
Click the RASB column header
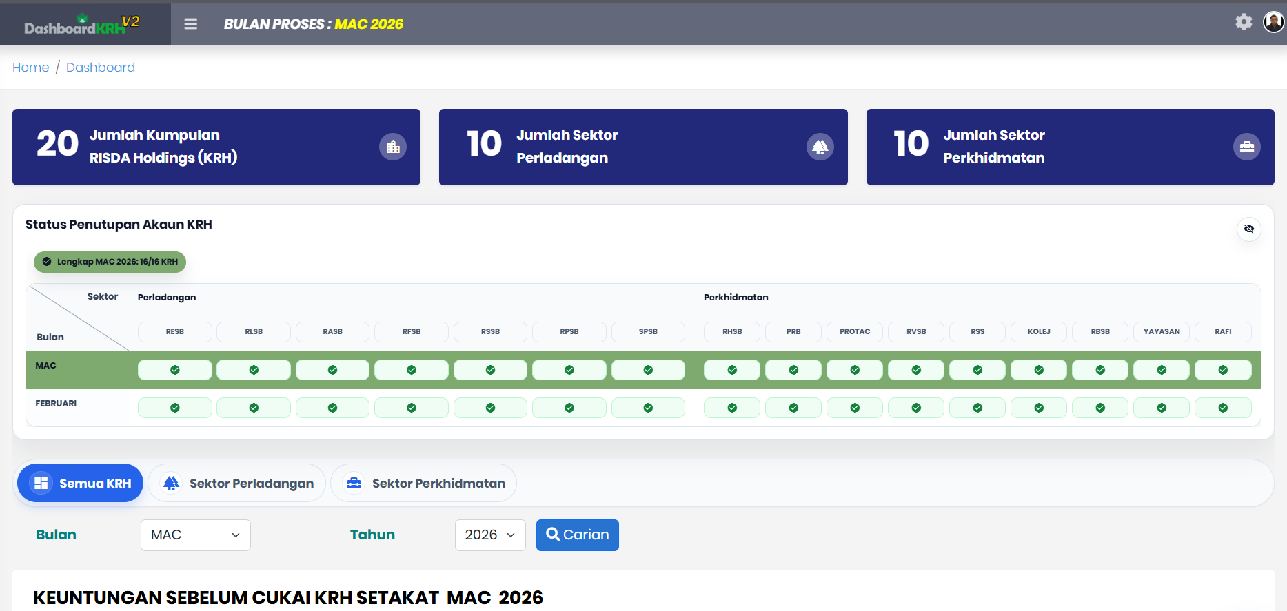[x=333, y=331]
